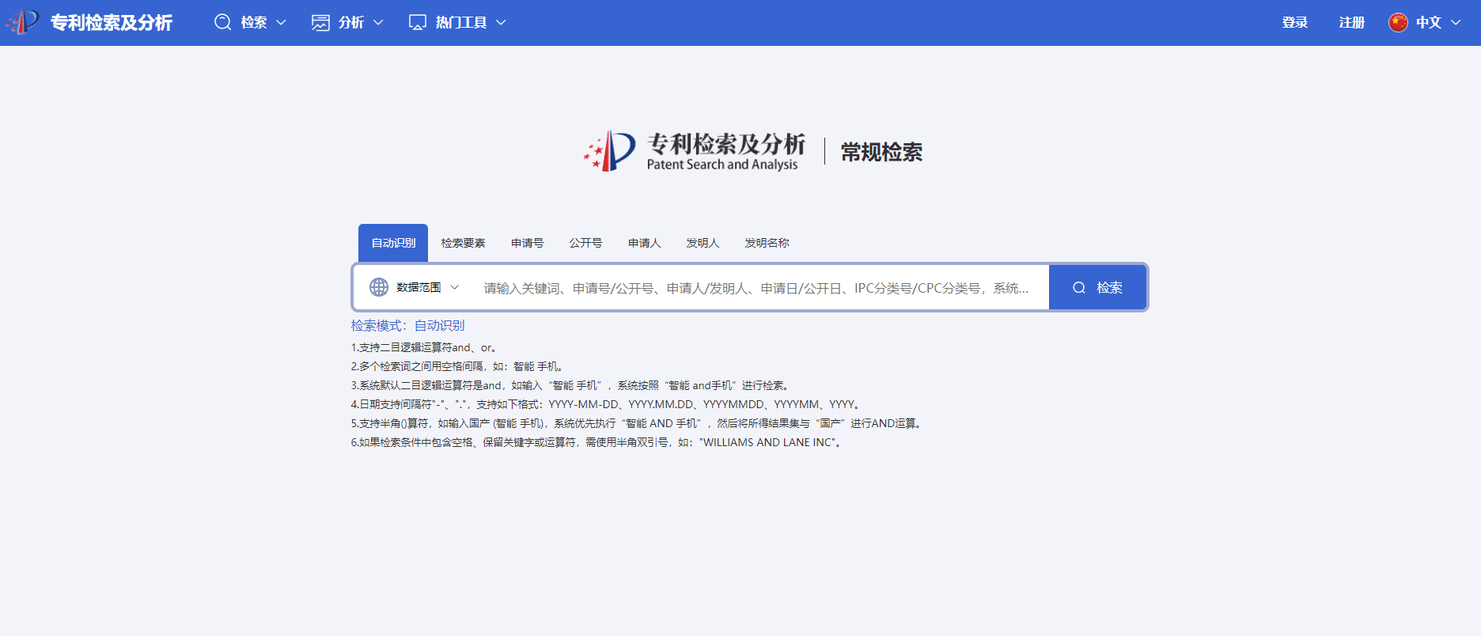Screen dimensions: 1481x636
Task: Click hint line starting with 5.支持半角()算符
Action: [x=637, y=423]
